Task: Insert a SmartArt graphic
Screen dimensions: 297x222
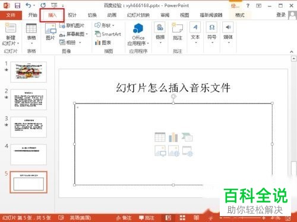Action: click(x=108, y=34)
